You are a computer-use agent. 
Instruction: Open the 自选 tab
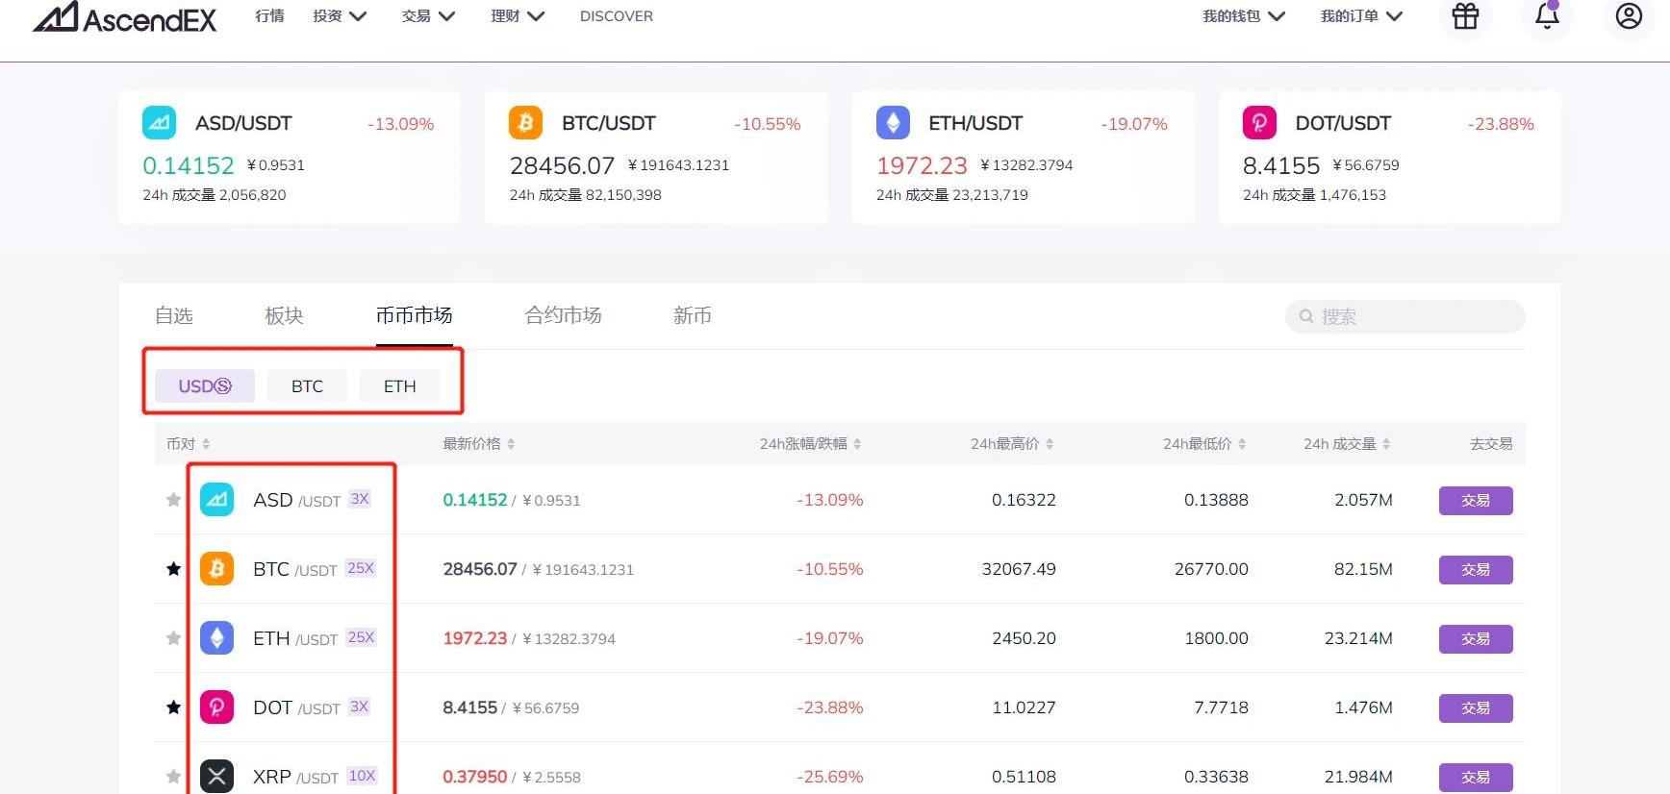[x=174, y=315]
